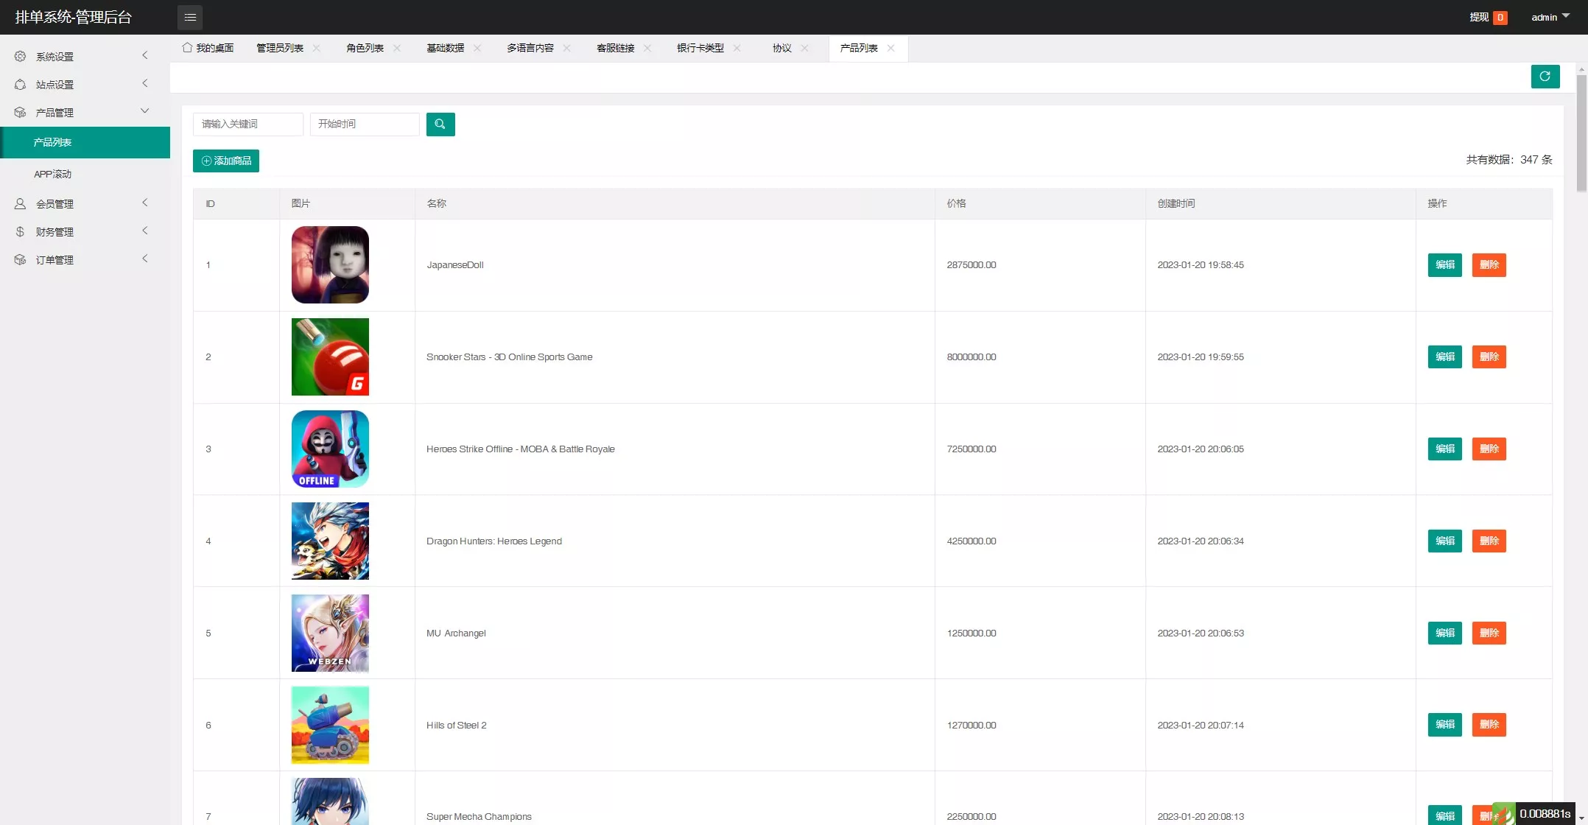Edit the JapaneseDoll product row
The height and width of the screenshot is (825, 1588).
1444,264
